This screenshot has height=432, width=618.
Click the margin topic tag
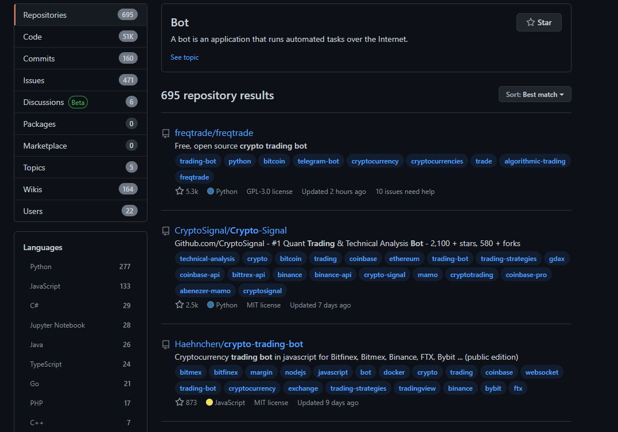click(261, 372)
